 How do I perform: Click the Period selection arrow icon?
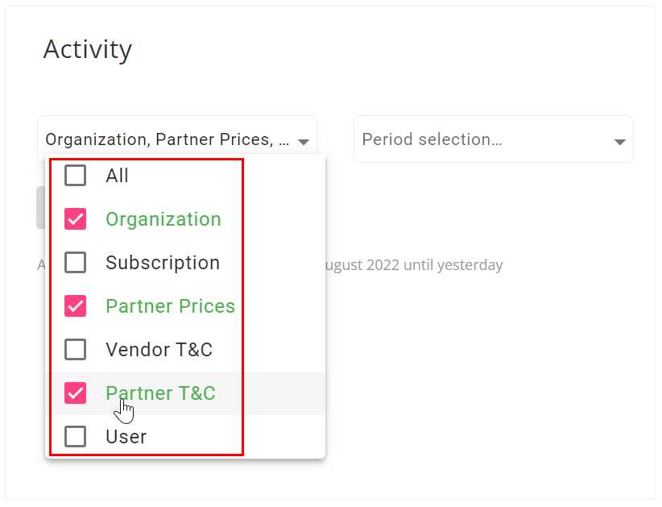coord(620,142)
